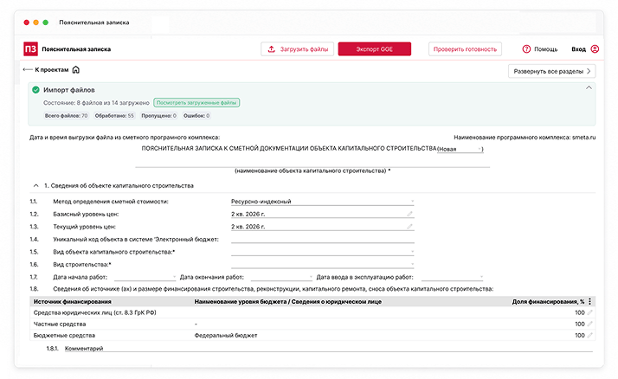Screen dimensions: 618x379
Task: Click Источник финансирования column header
Action: point(72,301)
